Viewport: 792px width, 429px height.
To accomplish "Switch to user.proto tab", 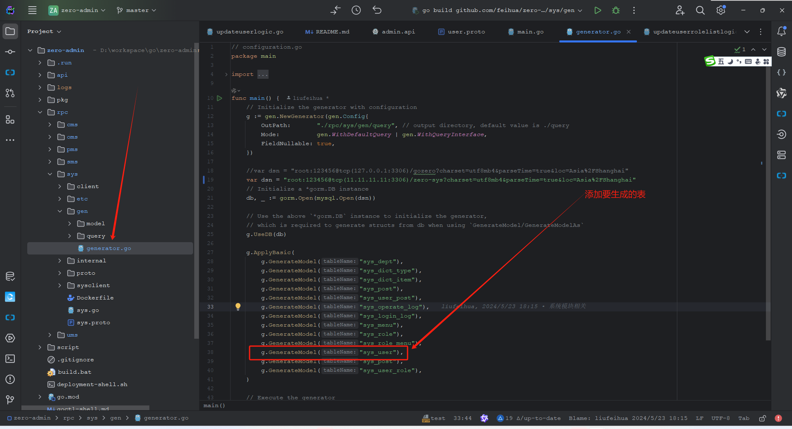I will click(462, 32).
